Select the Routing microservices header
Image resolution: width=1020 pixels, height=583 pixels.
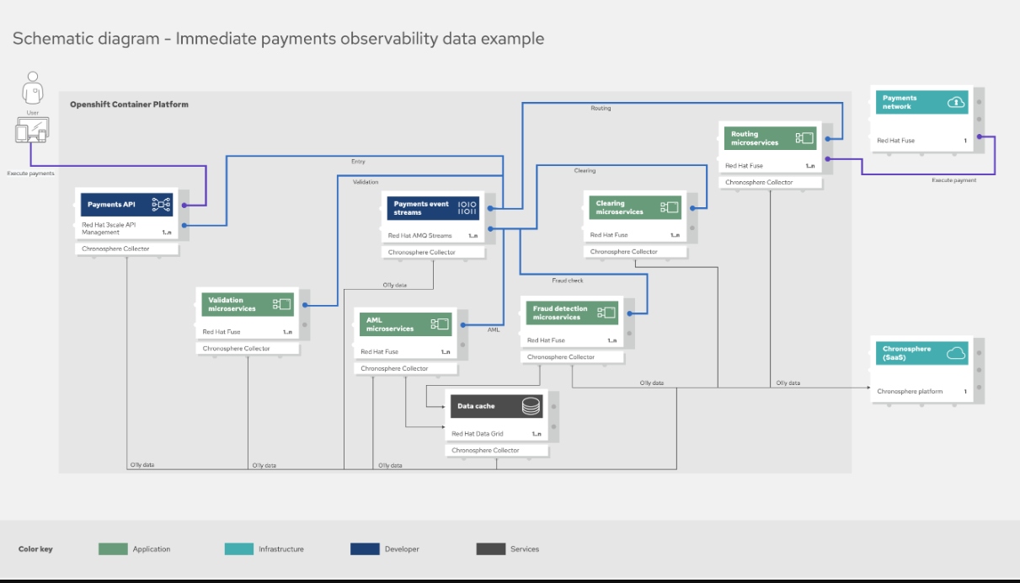772,138
